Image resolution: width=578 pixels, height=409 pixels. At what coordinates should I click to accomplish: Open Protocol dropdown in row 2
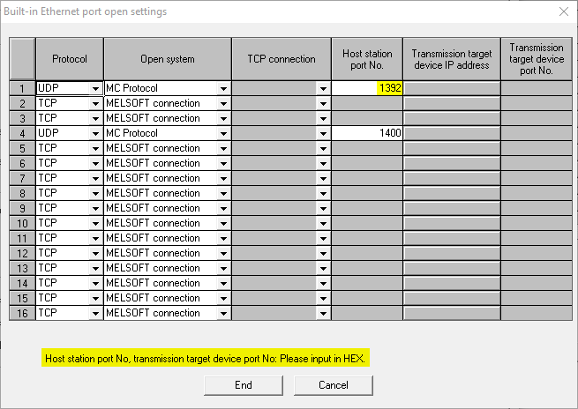[x=95, y=103]
